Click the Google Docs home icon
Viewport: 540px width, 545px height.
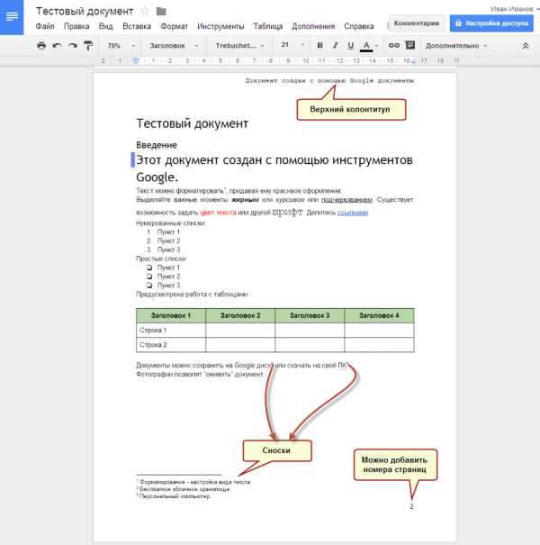pos(12,17)
